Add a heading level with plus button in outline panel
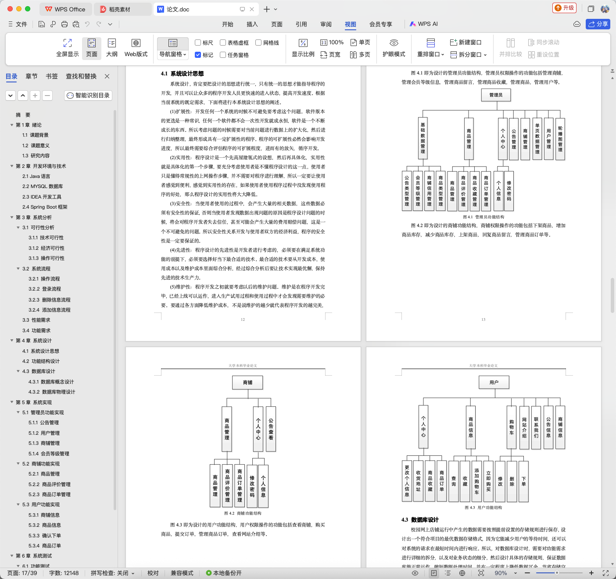Viewport: 616px width, 579px height. 35,96
